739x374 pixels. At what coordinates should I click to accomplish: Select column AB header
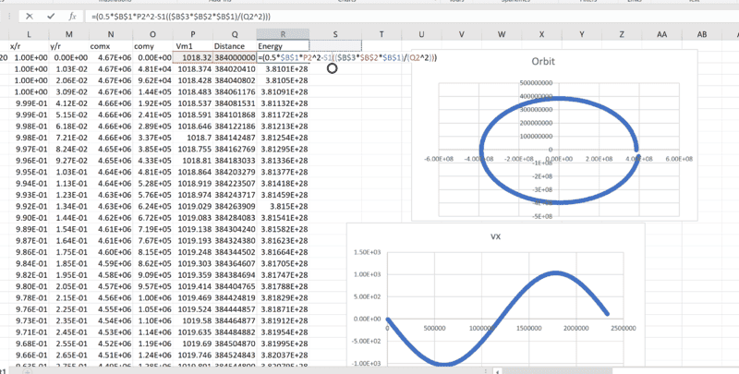(702, 34)
